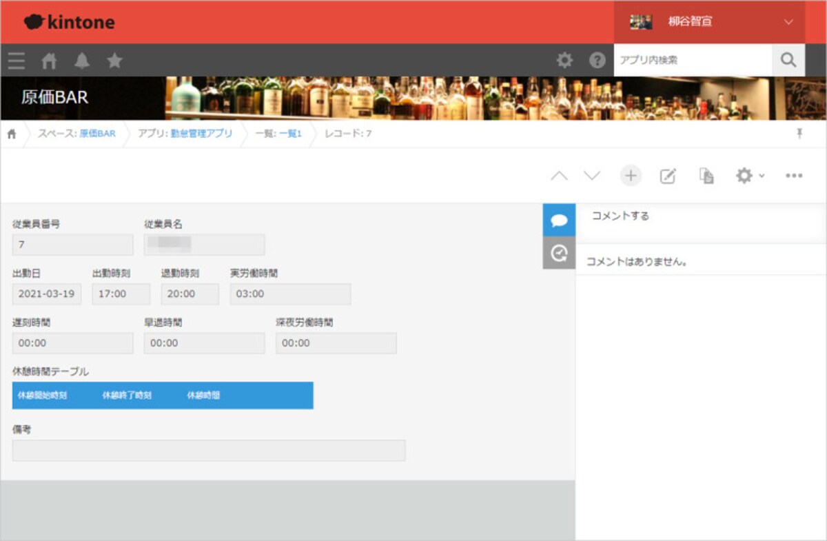Click the 退勤時刻 value 20:00

pyautogui.click(x=190, y=294)
